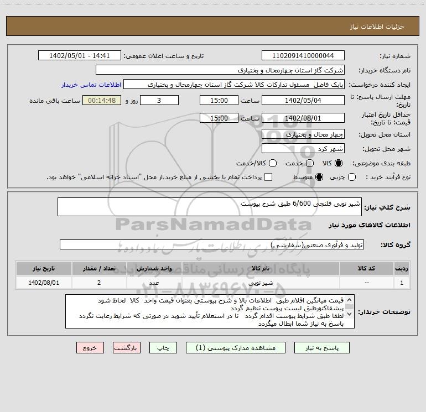Click the چاپ print button
Viewport: 426px width, 412px height.
point(163,348)
